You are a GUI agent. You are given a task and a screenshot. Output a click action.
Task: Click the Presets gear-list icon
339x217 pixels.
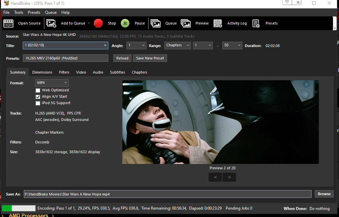click(256, 23)
